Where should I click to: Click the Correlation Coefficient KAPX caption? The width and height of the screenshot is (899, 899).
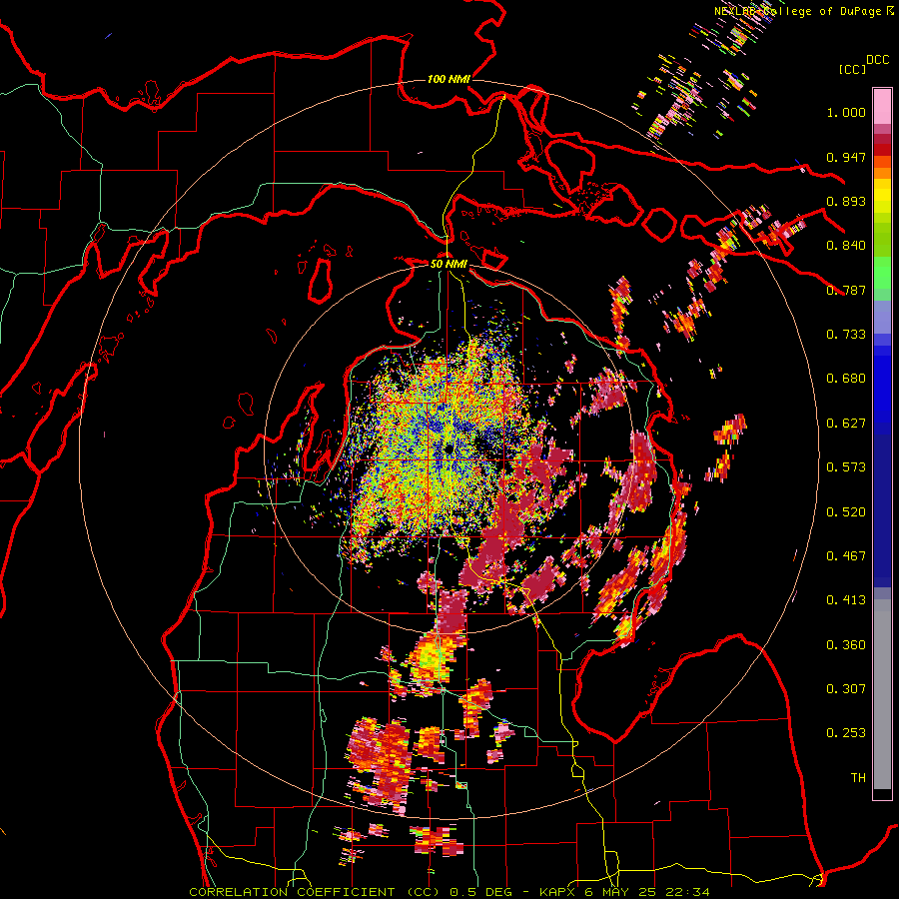449,892
